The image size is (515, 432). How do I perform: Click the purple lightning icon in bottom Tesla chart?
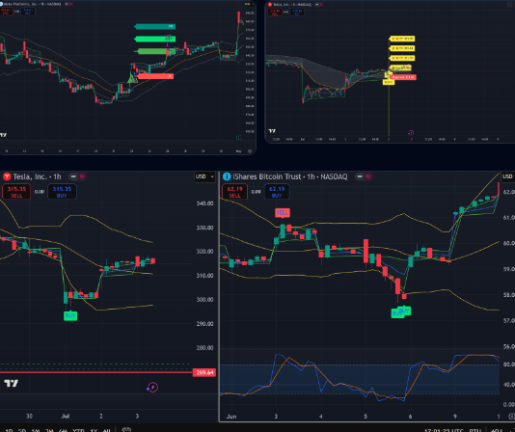coord(152,388)
